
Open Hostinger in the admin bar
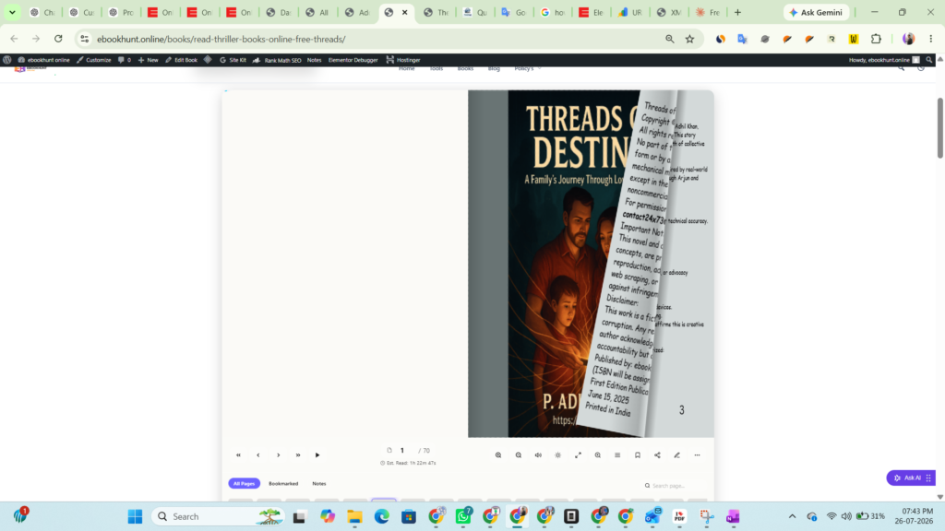tap(403, 60)
